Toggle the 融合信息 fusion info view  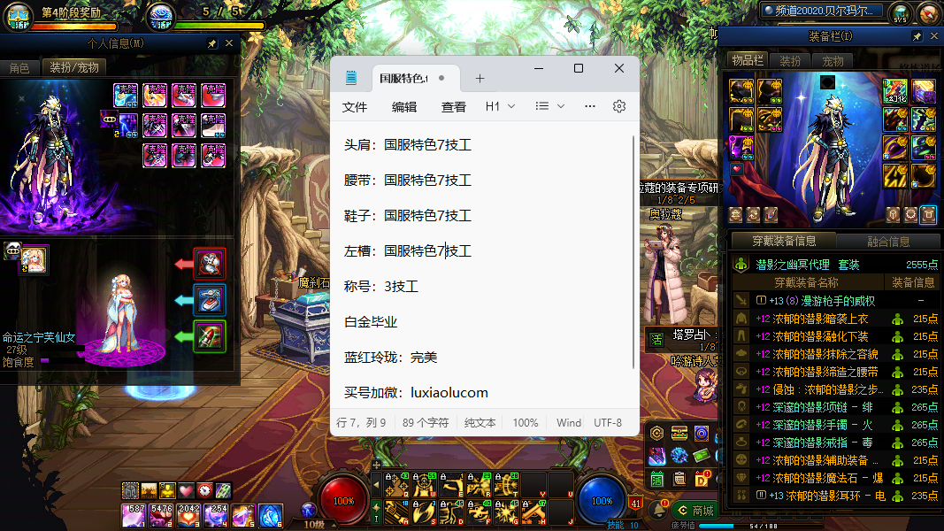point(887,242)
